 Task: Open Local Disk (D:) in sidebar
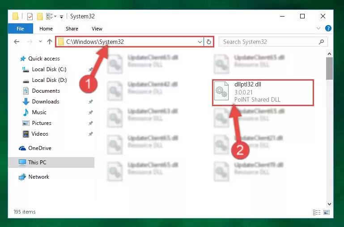coord(49,80)
